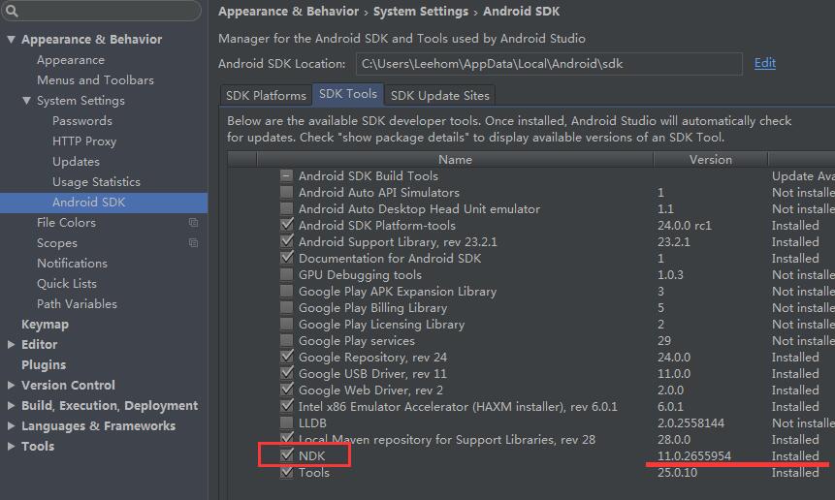
Task: Open Menus and Toolbars settings
Action: tap(95, 80)
